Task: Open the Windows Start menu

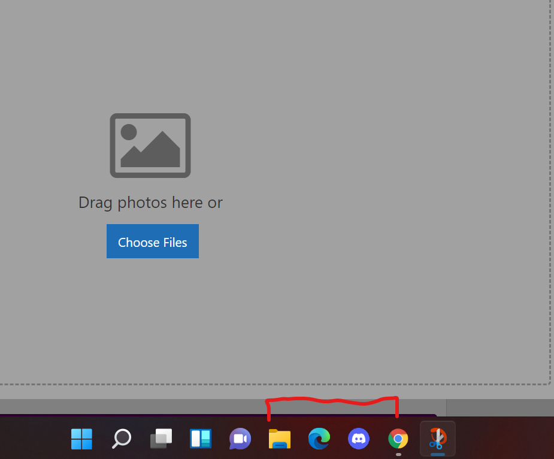Action: (81, 439)
